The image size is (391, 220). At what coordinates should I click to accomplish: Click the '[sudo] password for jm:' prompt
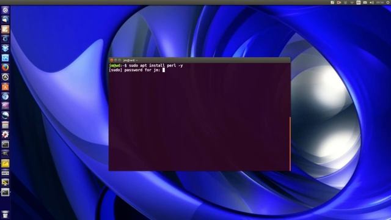coord(134,70)
